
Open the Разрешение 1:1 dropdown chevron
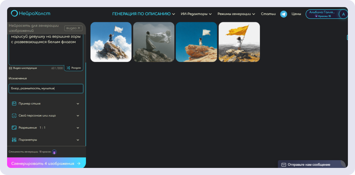(x=78, y=128)
